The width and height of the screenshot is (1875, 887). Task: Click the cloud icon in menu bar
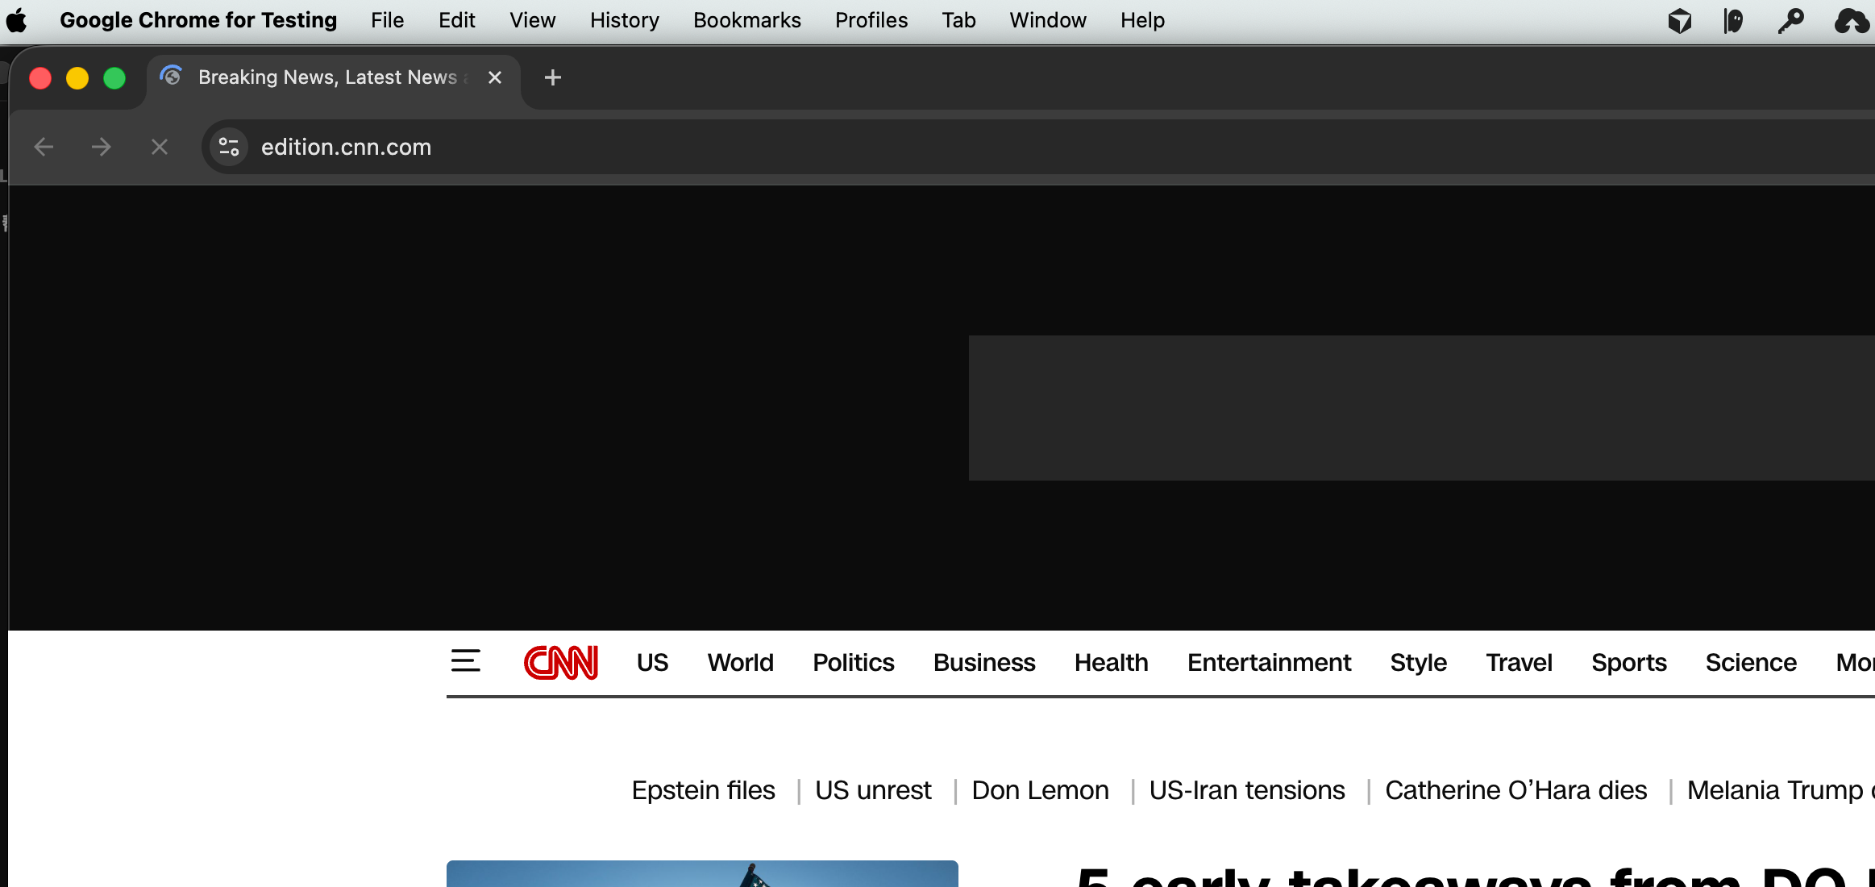coord(1851,20)
